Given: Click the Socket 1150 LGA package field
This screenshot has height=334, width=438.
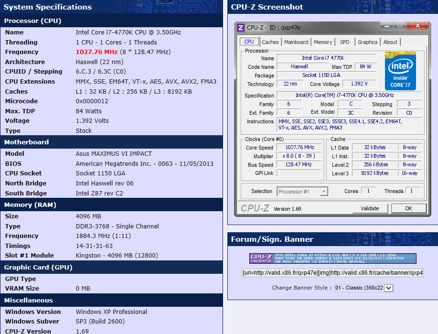Looking at the screenshot, I should (x=327, y=75).
